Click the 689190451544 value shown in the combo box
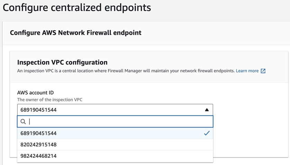290x165 pixels. 38,110
